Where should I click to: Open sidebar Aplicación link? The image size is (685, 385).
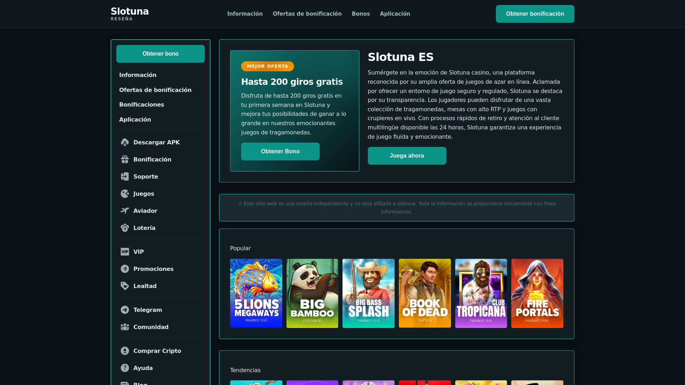[135, 120]
